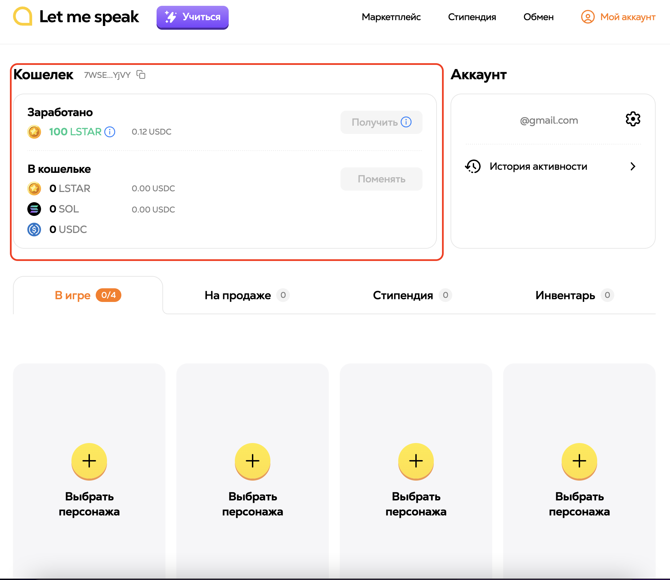Click the Поменять button
The image size is (670, 580).
coord(381,179)
